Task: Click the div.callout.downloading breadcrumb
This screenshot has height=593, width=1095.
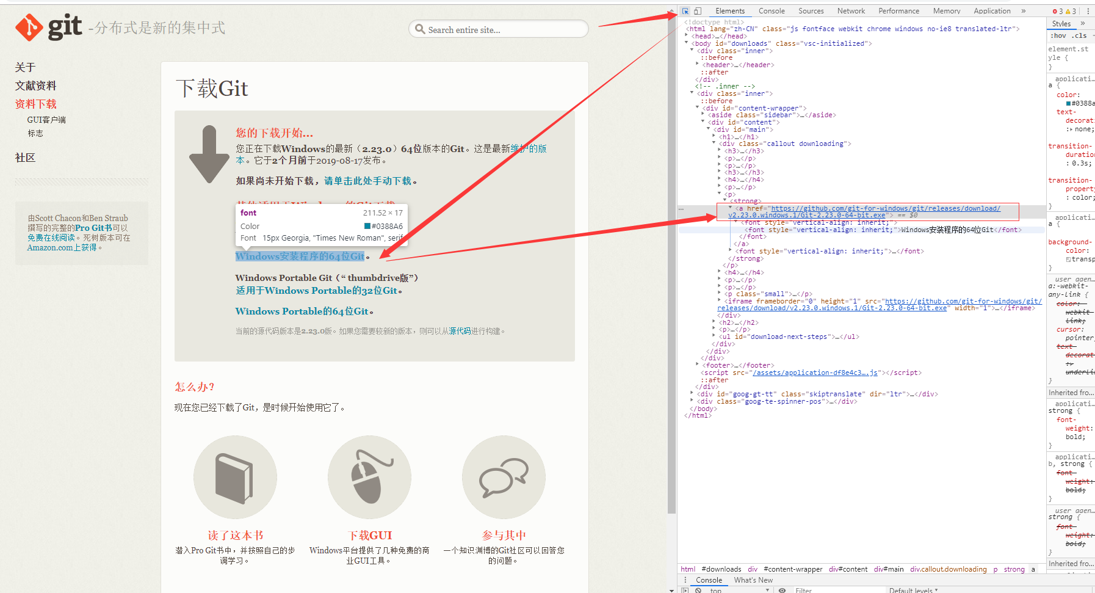Action: 948,569
